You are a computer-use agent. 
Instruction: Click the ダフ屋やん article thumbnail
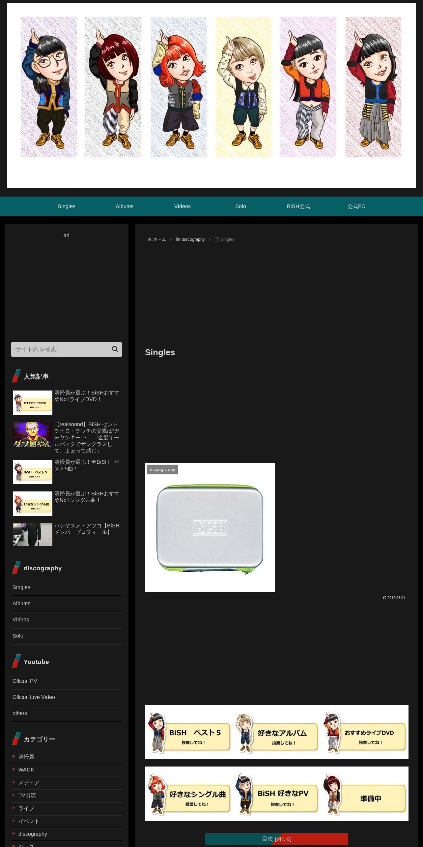(33, 434)
